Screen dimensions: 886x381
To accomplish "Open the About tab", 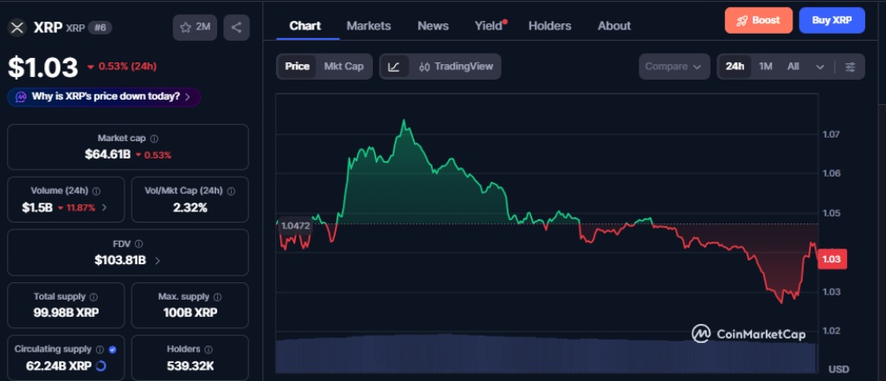I will coord(614,26).
